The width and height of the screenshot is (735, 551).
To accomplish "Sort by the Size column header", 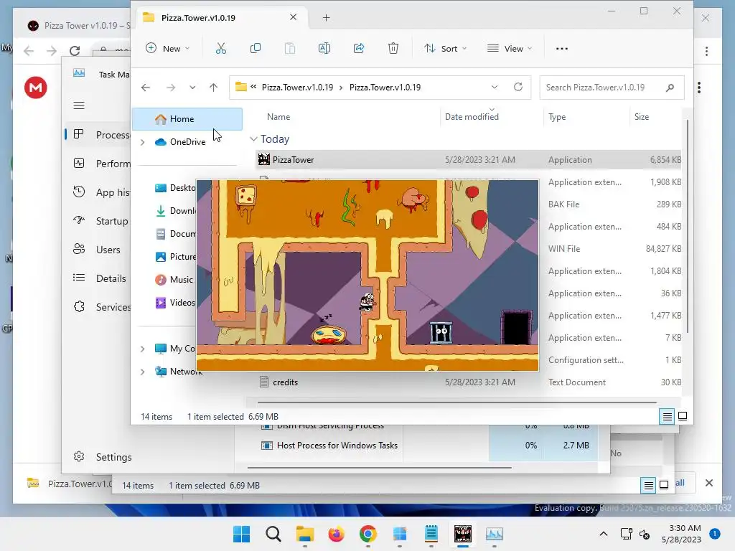I will (x=642, y=117).
